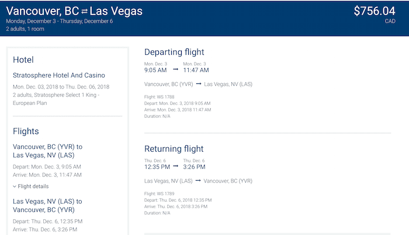
Task: Click the Flights section heading
Action: pyautogui.click(x=26, y=131)
